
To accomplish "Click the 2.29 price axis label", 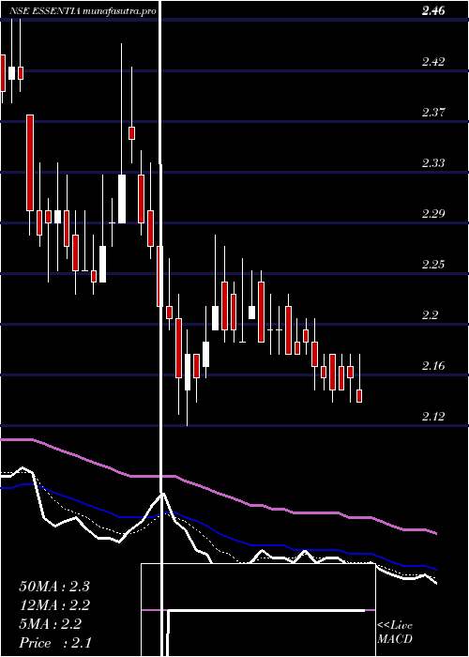I will pos(433,214).
